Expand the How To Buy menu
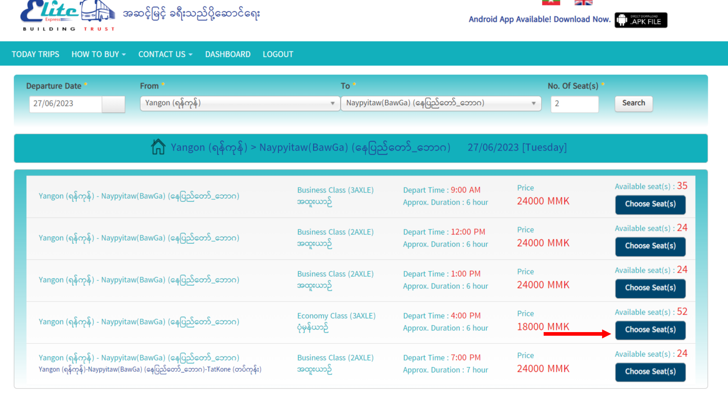This screenshot has width=728, height=406. [98, 55]
